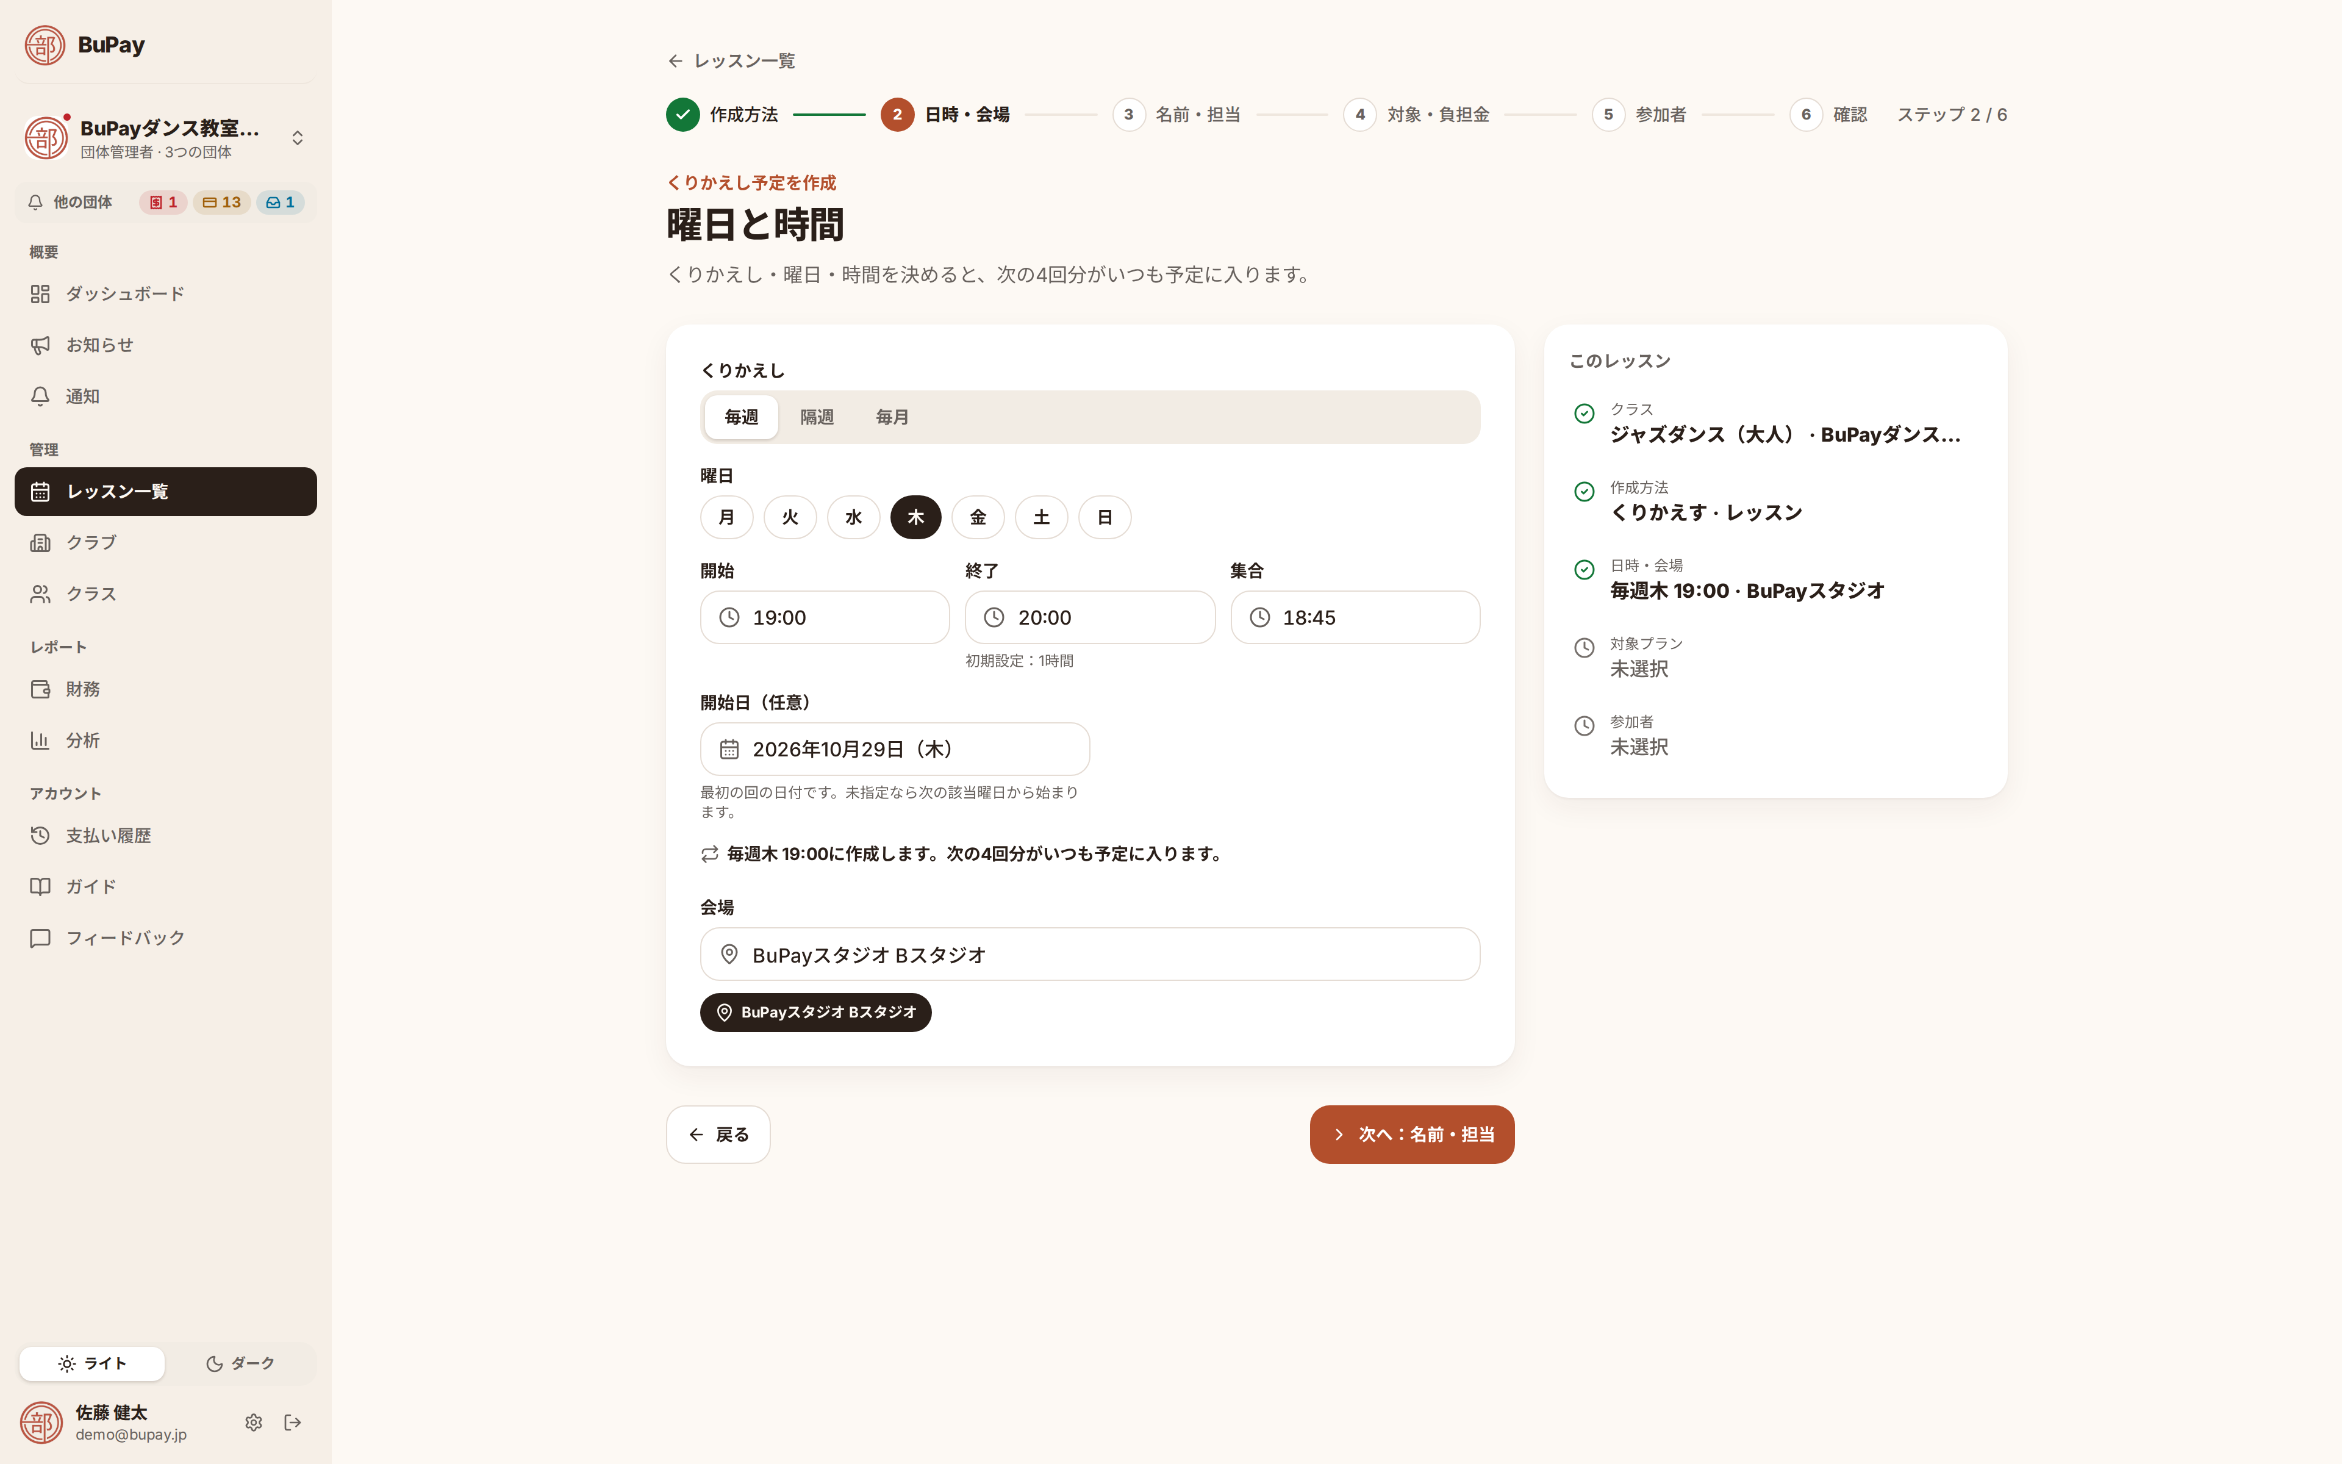Image resolution: width=2342 pixels, height=1464 pixels.
Task: Open 財務 report page
Action: 165,689
